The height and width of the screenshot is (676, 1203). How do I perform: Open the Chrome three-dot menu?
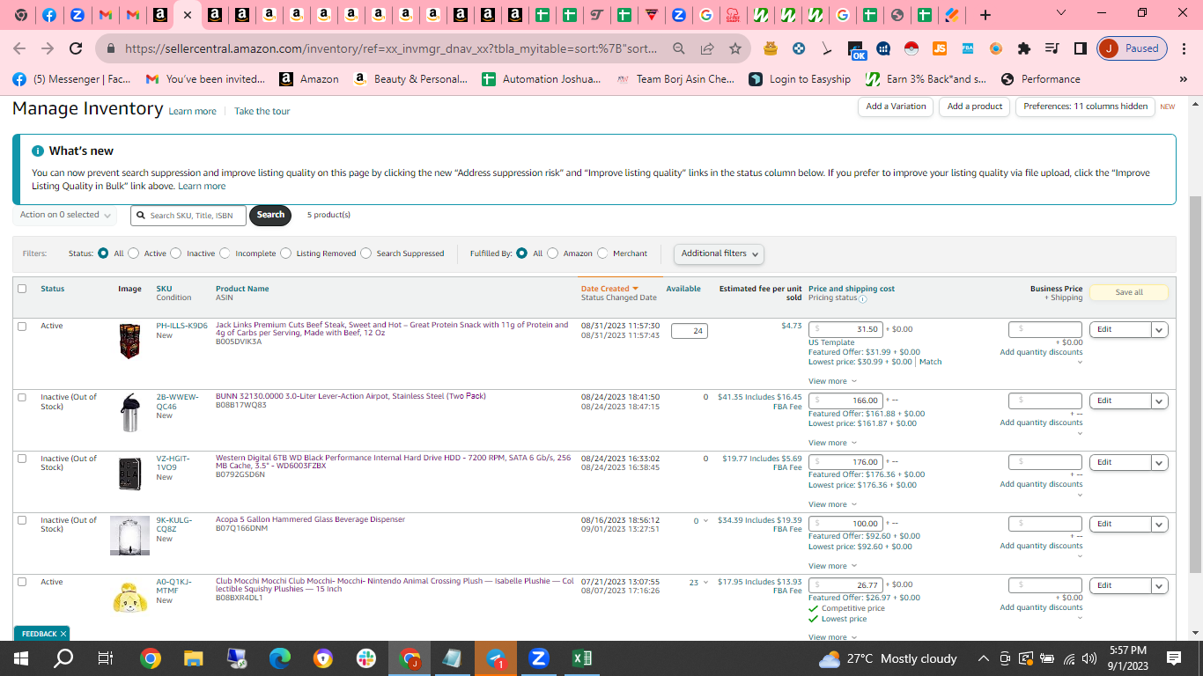click(1183, 48)
